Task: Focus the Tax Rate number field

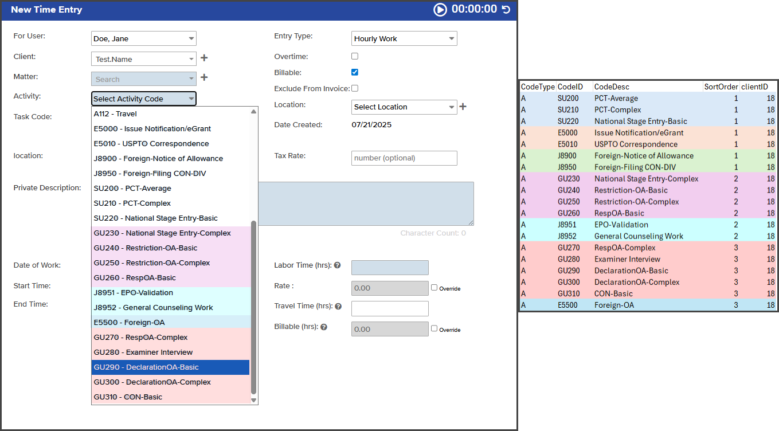Action: [404, 158]
